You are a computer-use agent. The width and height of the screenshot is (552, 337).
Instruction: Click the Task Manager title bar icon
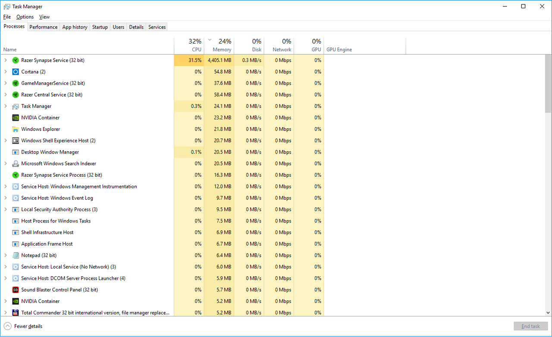click(x=7, y=6)
